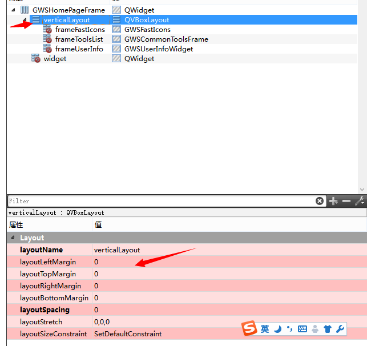
Task: Collapse the Layout property group
Action: [13, 238]
